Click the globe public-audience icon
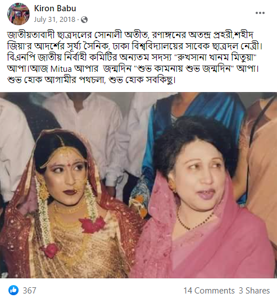The width and height of the screenshot is (277, 298). pyautogui.click(x=84, y=20)
